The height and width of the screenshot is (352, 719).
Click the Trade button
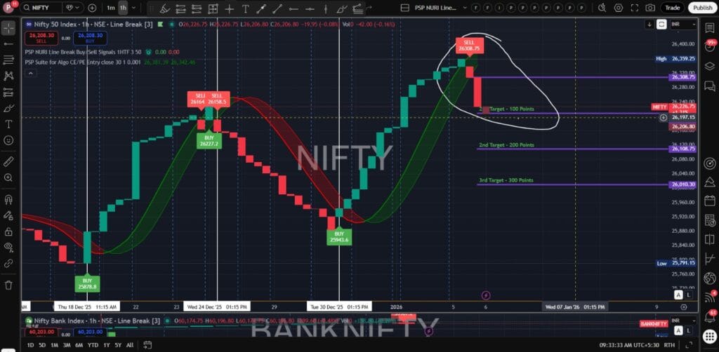(672, 7)
